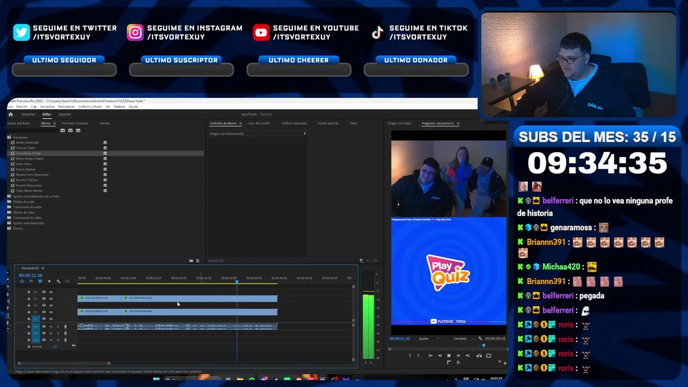
Task: Click the Lift button in Program monitor
Action: 479,355
